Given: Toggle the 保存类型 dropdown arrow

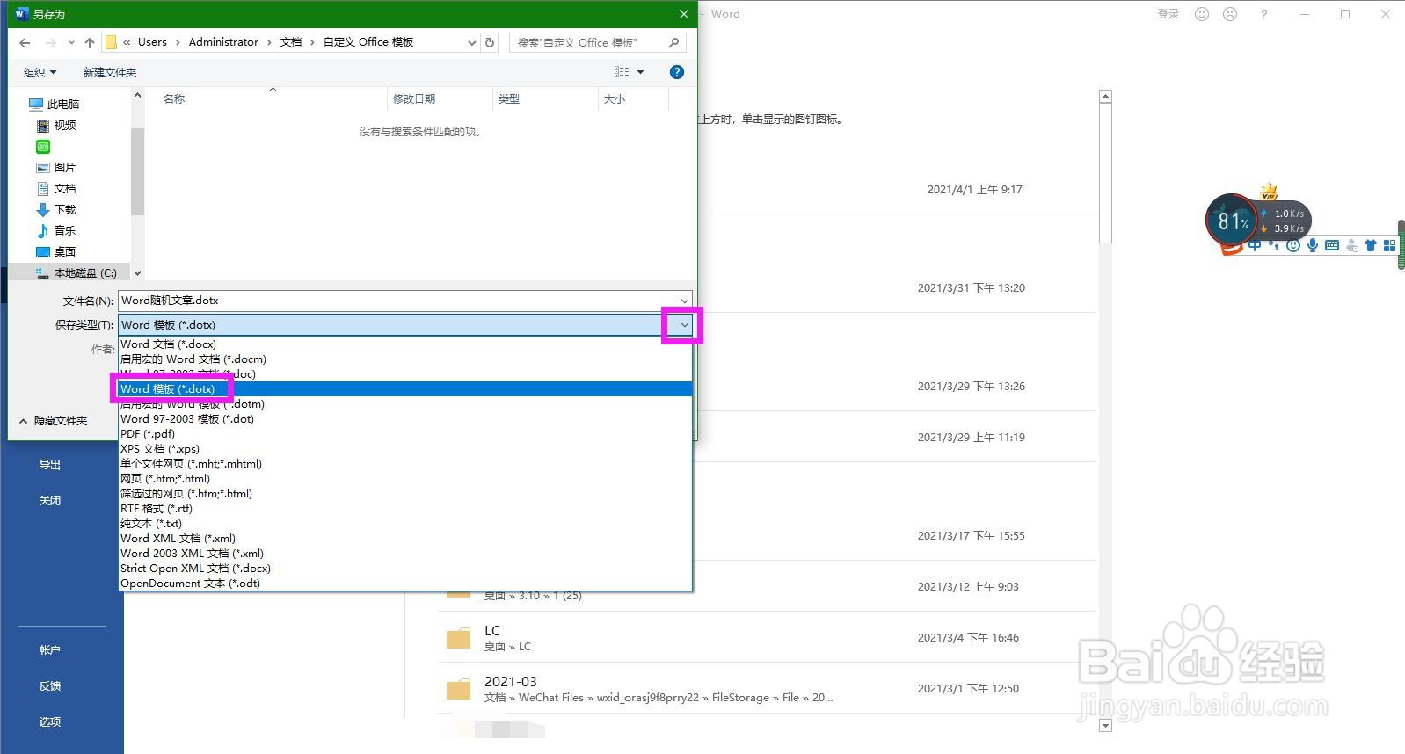Looking at the screenshot, I should [x=684, y=325].
